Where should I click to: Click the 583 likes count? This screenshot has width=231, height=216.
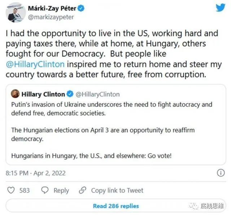[25, 190]
